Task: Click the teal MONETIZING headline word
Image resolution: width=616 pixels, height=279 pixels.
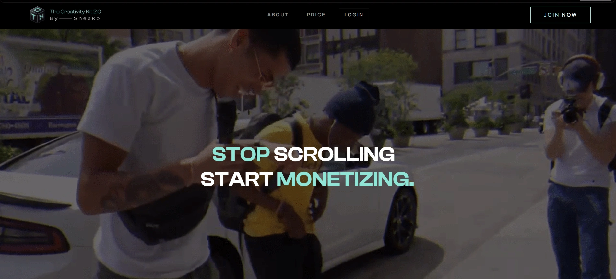Action: click(x=345, y=179)
